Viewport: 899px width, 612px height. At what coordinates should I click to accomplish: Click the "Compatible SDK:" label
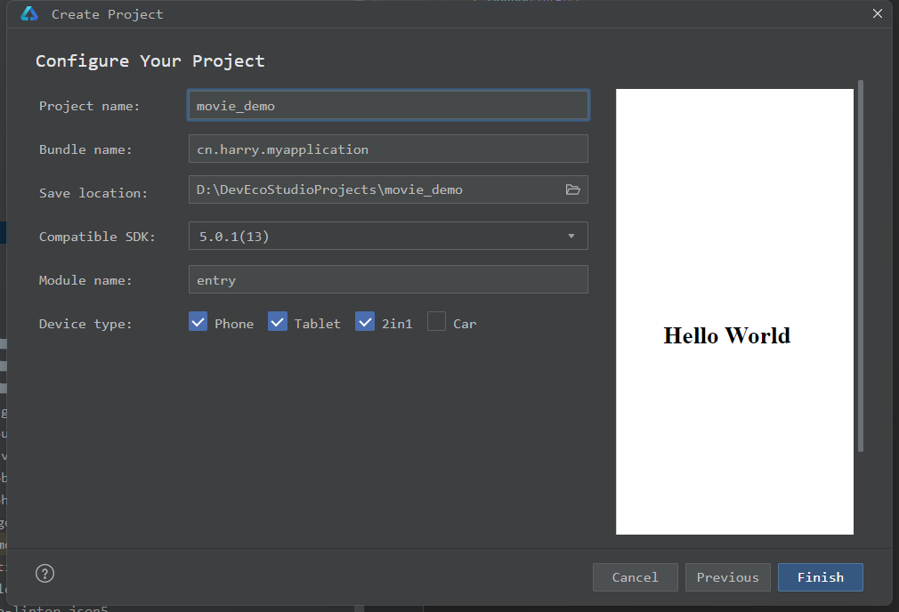coord(98,237)
